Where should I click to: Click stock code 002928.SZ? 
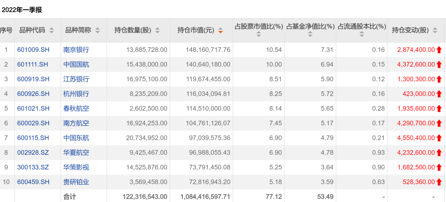pyautogui.click(x=33, y=153)
